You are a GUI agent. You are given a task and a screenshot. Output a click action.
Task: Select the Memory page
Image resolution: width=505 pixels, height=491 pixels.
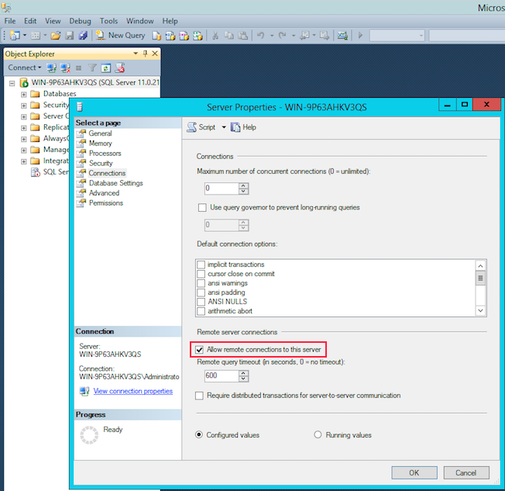[101, 143]
